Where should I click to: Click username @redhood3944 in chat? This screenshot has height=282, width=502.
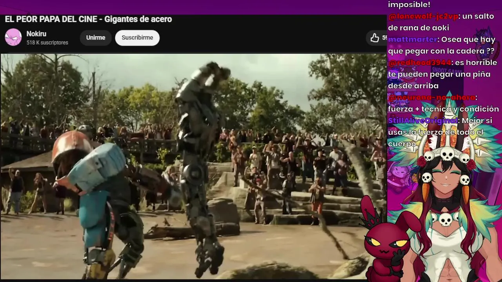tap(420, 63)
